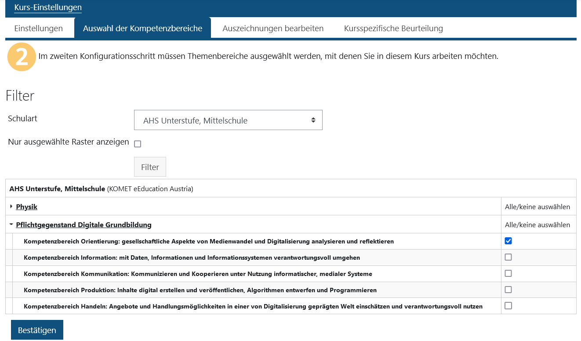Open the Pflichtgegenstand Digitale Grundbildung link

pos(84,225)
